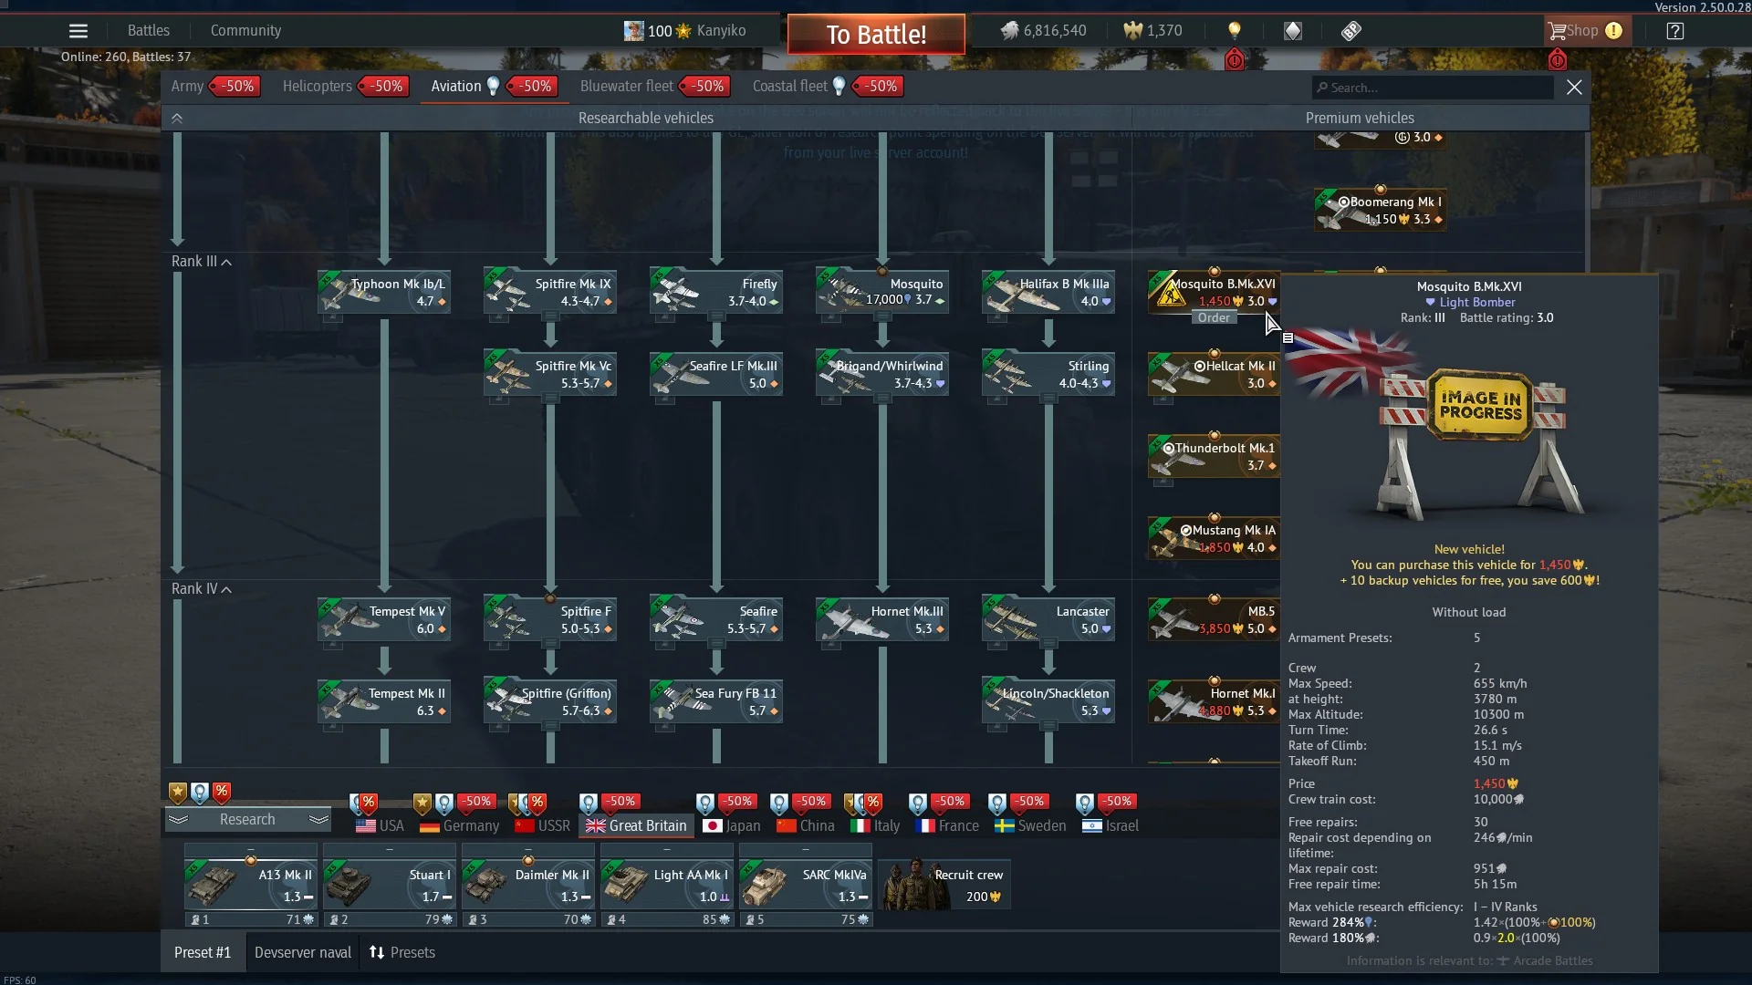Image resolution: width=1752 pixels, height=985 pixels.
Task: Click the Golden Eagles currency icon
Action: pos(1132,31)
